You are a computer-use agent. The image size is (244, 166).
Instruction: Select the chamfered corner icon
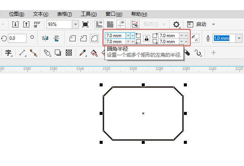tap(94, 38)
